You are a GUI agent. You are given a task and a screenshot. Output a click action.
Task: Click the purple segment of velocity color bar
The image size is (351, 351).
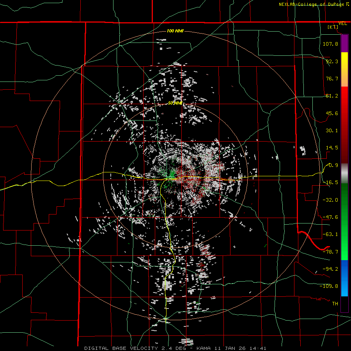344,43
